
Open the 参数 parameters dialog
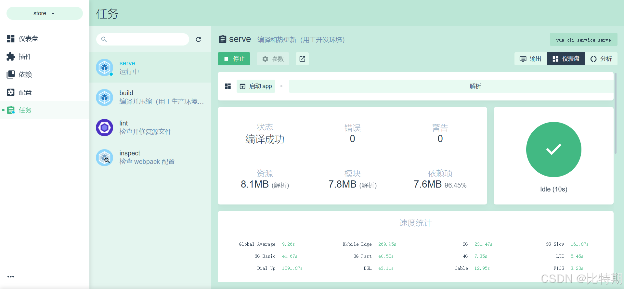point(273,59)
